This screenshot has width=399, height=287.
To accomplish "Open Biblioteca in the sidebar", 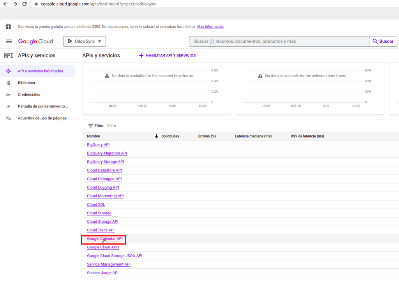I will pyautogui.click(x=37, y=83).
